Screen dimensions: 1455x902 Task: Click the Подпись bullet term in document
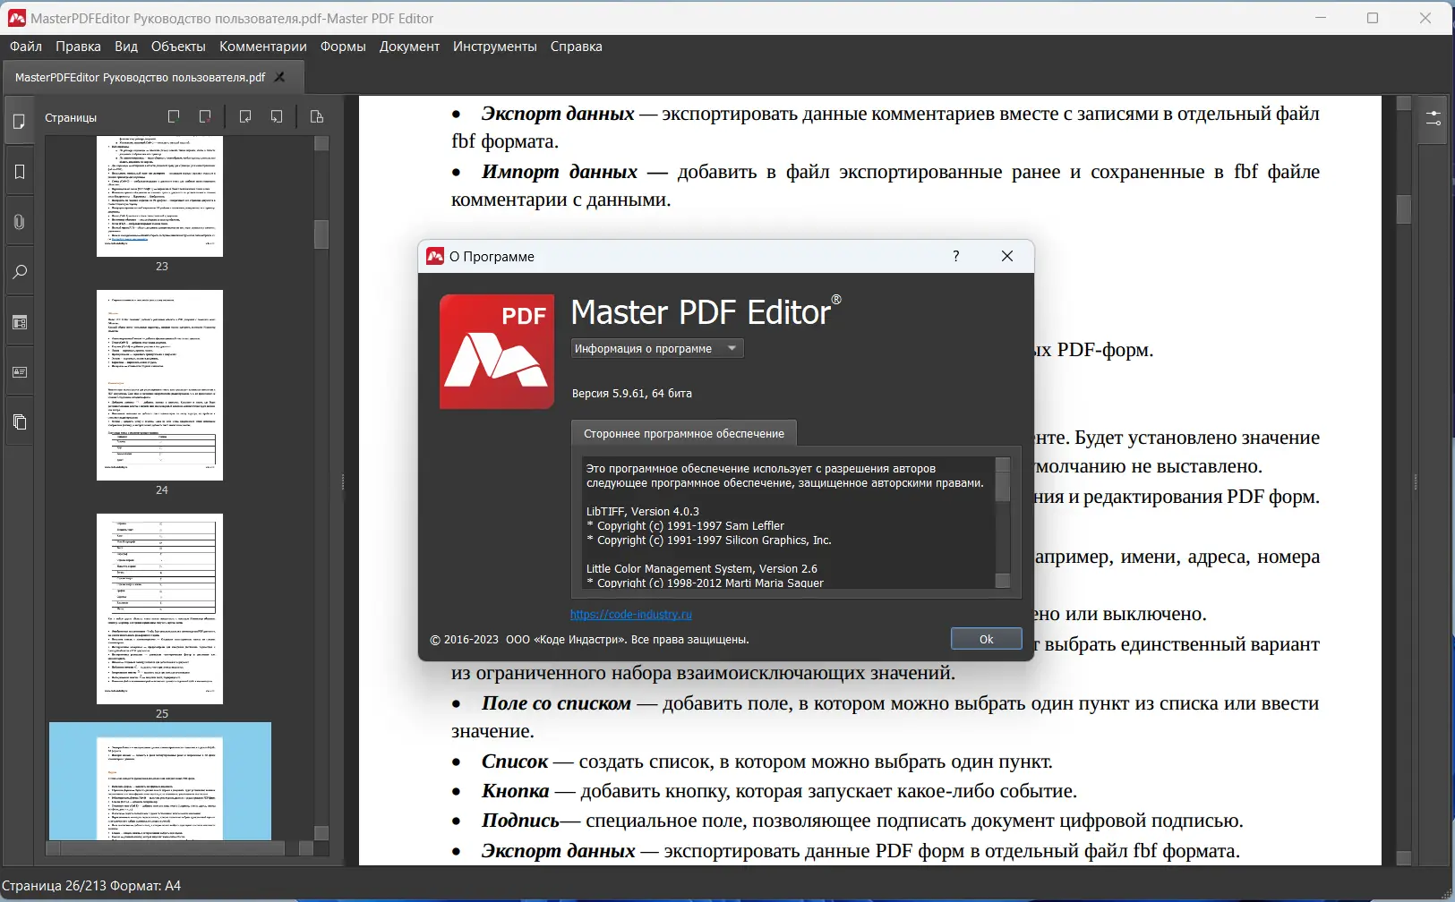click(520, 821)
